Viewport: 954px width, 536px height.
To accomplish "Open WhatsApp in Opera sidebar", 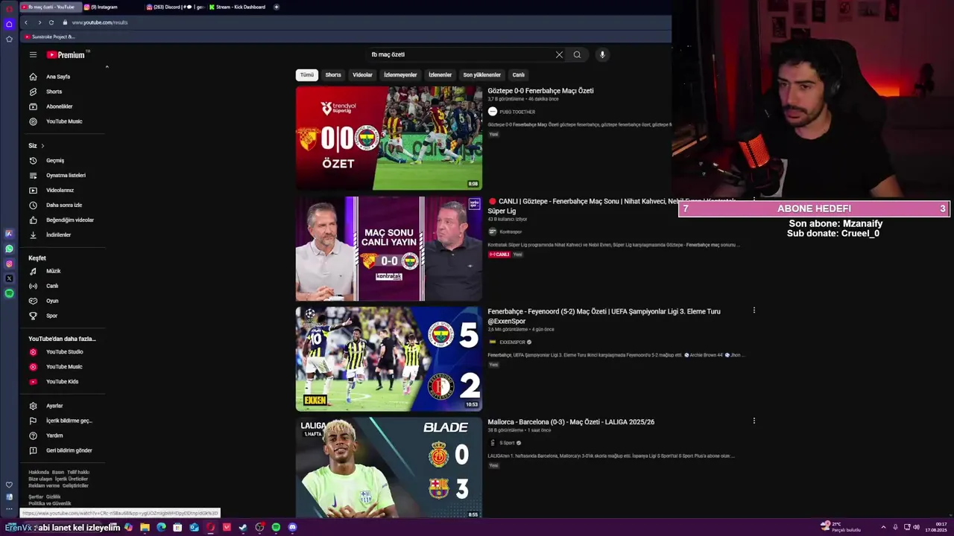I will coord(9,249).
